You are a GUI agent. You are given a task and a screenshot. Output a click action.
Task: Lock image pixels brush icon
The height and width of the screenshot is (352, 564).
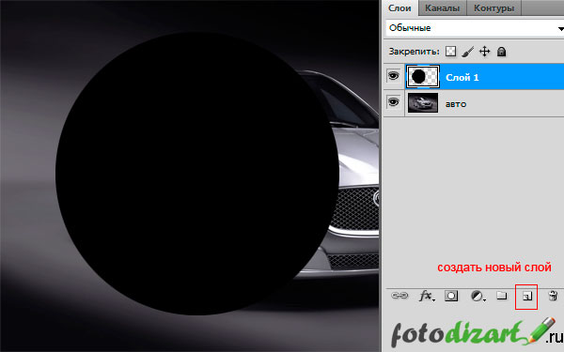point(468,52)
